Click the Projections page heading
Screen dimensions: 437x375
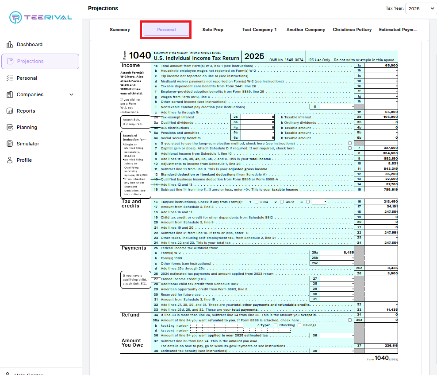pos(103,8)
